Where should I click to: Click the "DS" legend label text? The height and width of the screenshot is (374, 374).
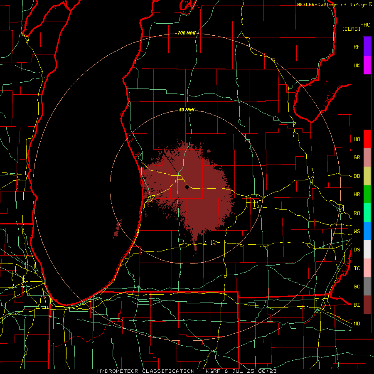click(x=357, y=249)
